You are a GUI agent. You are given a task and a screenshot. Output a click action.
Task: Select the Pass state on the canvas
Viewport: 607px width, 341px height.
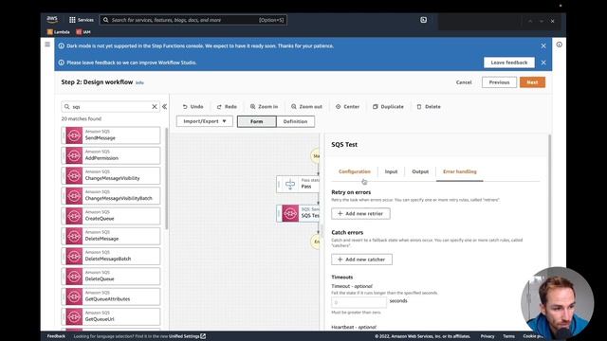(298, 184)
